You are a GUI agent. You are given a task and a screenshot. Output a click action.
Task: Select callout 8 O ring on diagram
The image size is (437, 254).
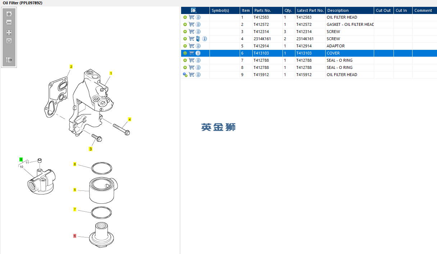(75, 164)
